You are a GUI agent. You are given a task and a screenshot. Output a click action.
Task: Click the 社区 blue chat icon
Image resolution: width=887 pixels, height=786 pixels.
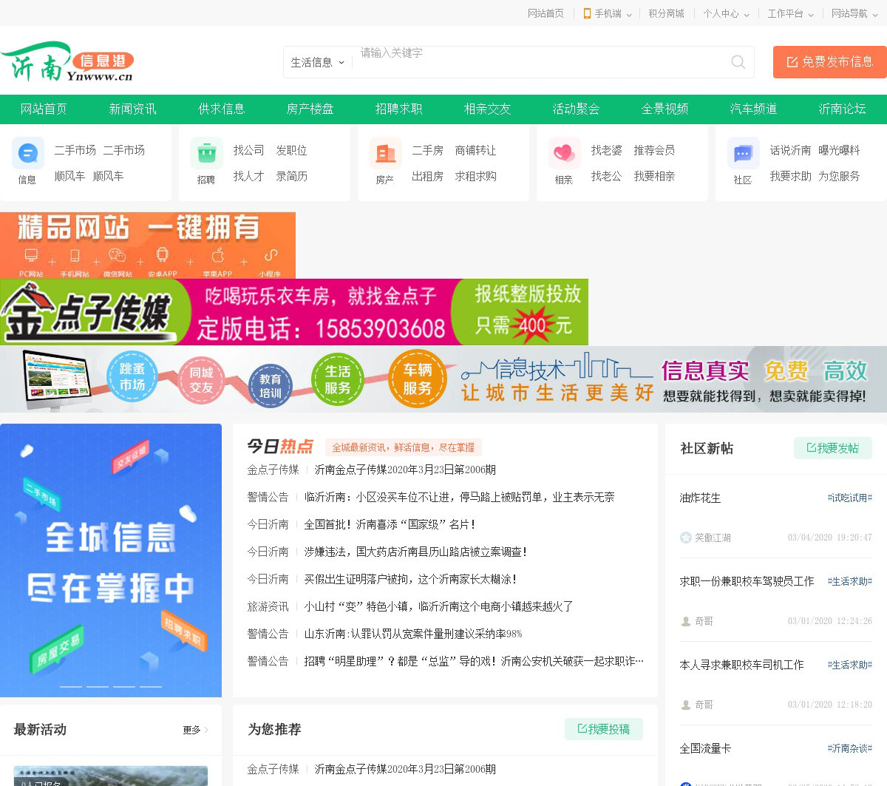(x=743, y=154)
